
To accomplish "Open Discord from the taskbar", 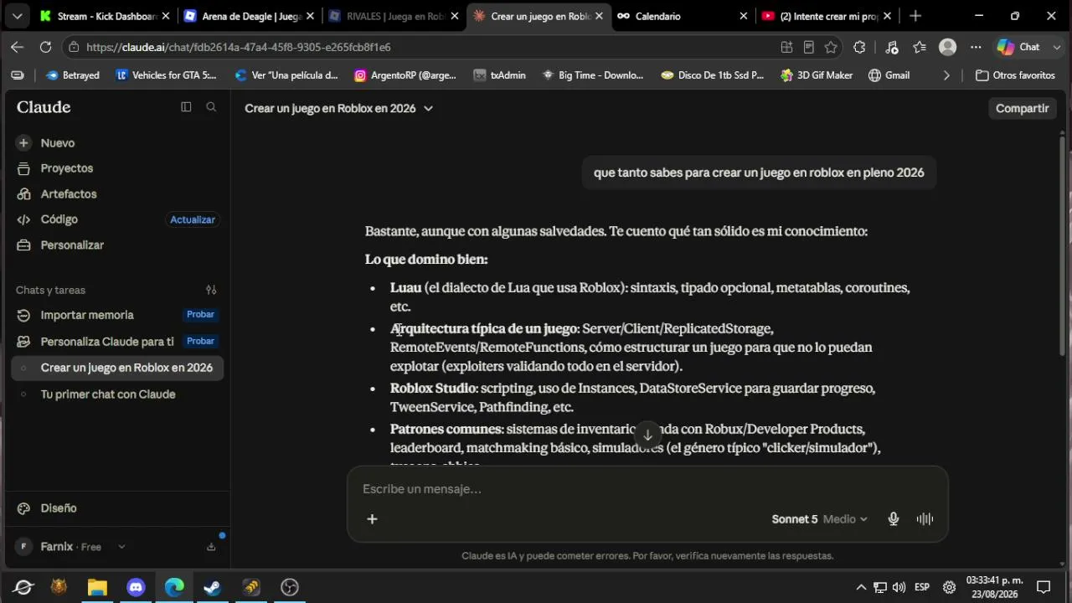I will (x=136, y=587).
